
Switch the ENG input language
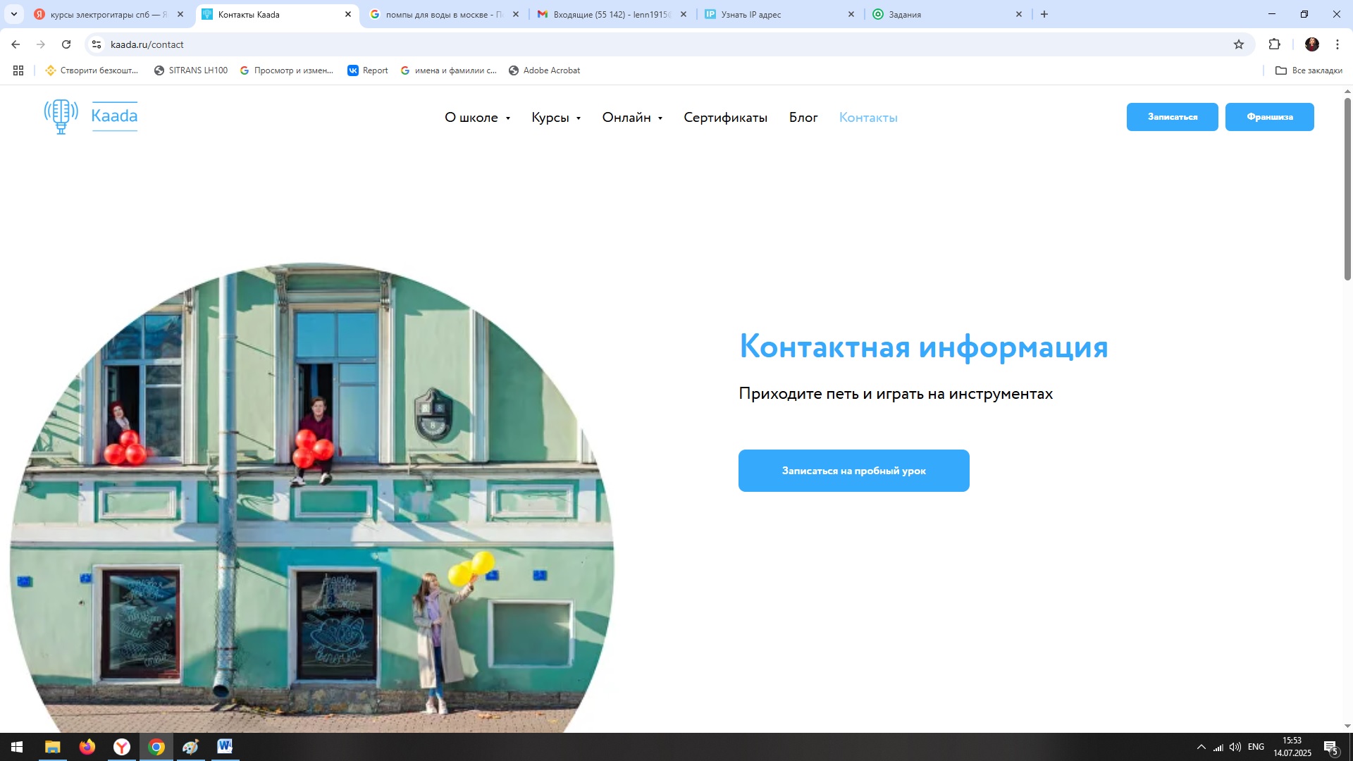pos(1256,747)
